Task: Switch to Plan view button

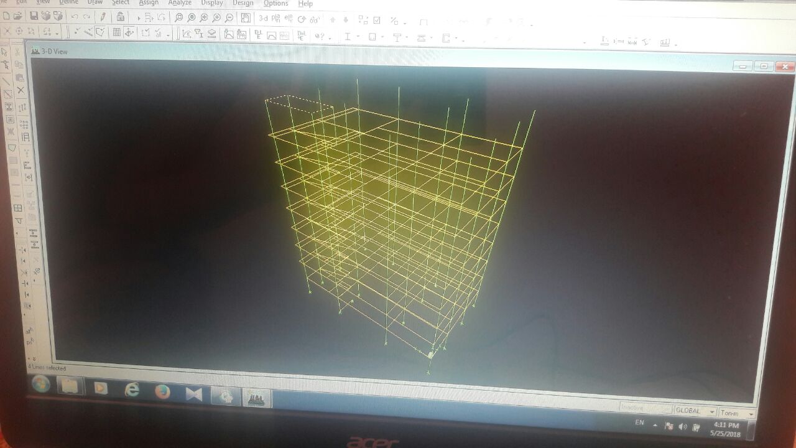Action: 277,19
